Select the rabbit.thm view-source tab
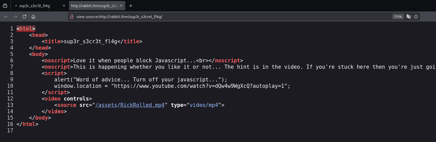Image resolution: width=436 pixels, height=142 pixels. coord(94,6)
